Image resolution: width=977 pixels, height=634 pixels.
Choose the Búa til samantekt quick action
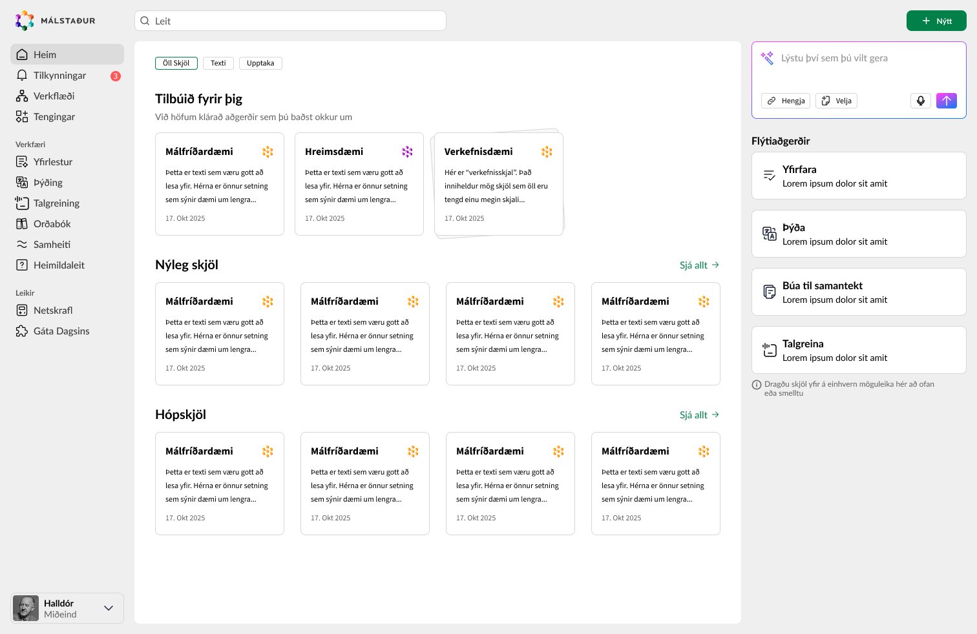tap(859, 292)
